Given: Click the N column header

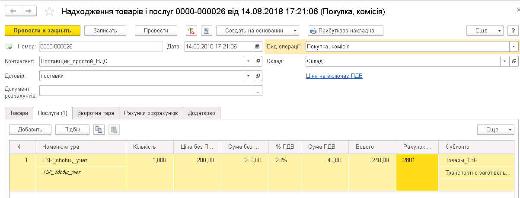Looking at the screenshot, I should click(22, 147).
